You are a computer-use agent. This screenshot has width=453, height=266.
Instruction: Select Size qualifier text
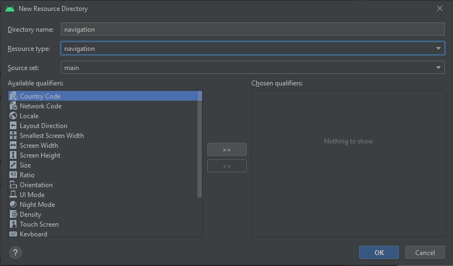[25, 165]
